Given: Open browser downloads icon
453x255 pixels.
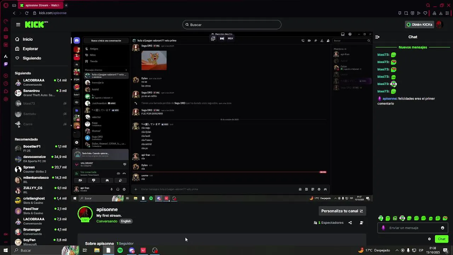Looking at the screenshot, I should [441, 13].
